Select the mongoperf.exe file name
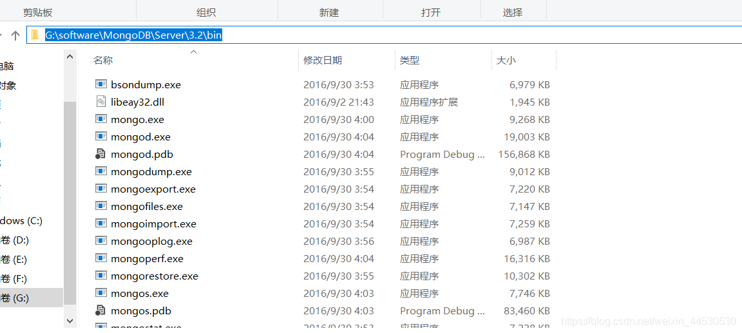Image resolution: width=742 pixels, height=333 pixels. click(147, 259)
